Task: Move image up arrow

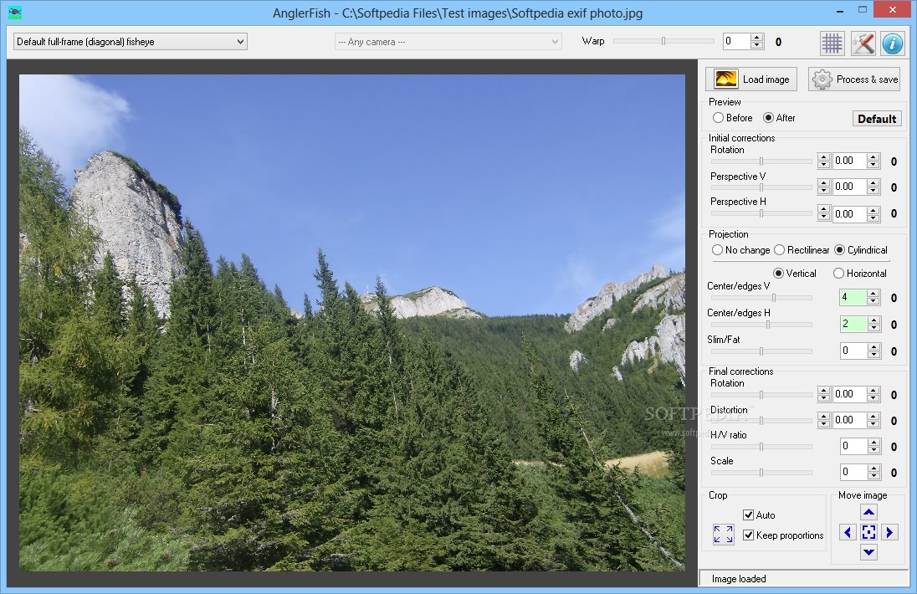Action: pyautogui.click(x=868, y=513)
